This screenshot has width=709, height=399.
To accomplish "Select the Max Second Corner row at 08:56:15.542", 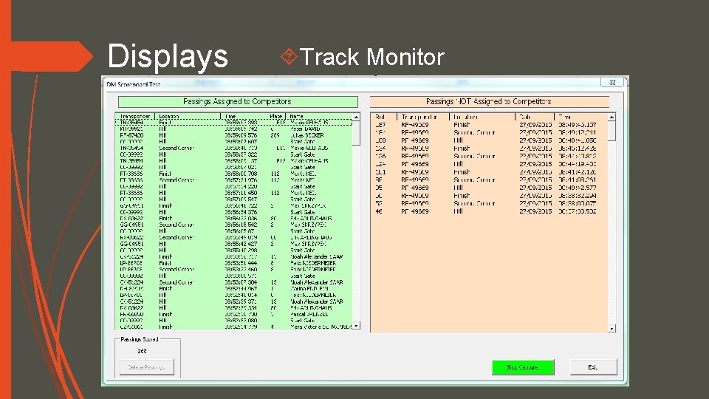I will (234, 225).
